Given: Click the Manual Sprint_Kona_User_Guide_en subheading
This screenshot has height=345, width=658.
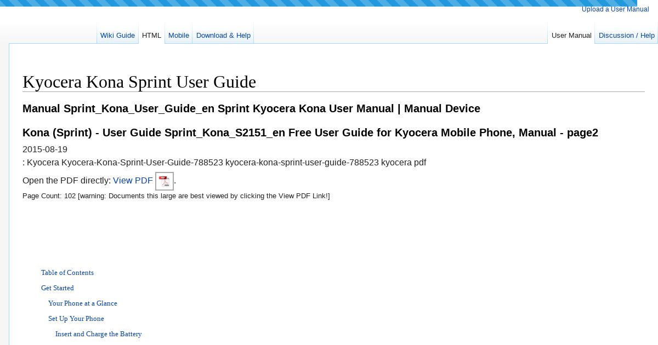Looking at the screenshot, I should click(251, 108).
